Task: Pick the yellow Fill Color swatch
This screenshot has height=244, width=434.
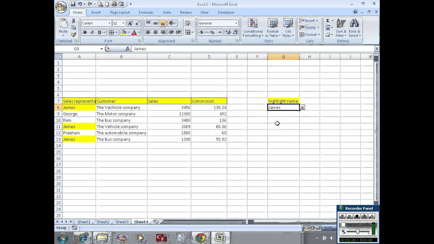Action: coord(123,32)
